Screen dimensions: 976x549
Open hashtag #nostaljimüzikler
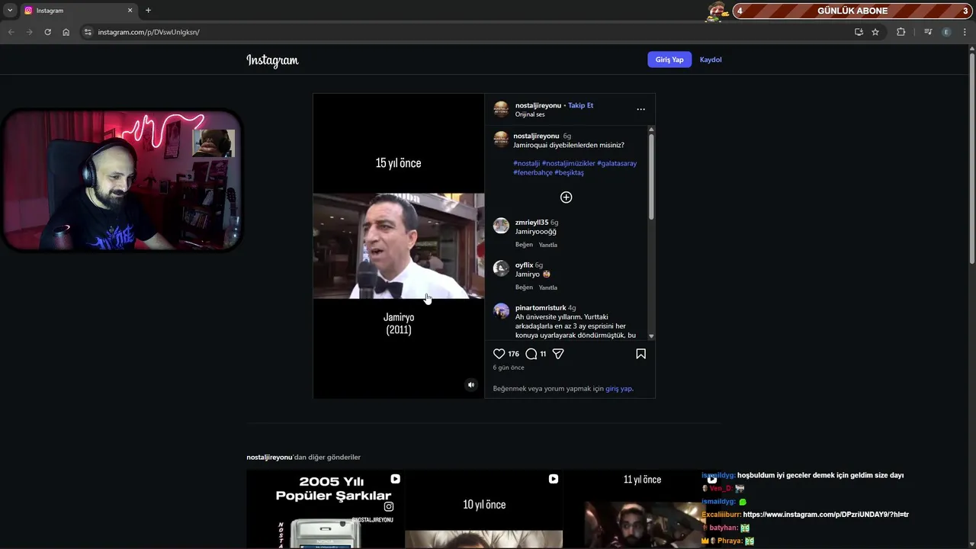pos(568,163)
